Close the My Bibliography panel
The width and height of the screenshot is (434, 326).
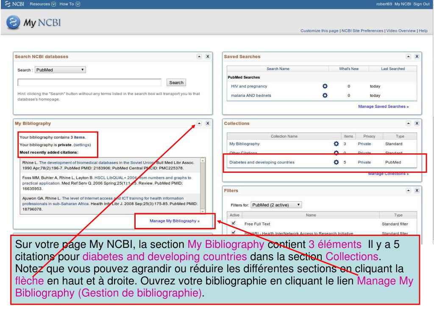pos(208,124)
